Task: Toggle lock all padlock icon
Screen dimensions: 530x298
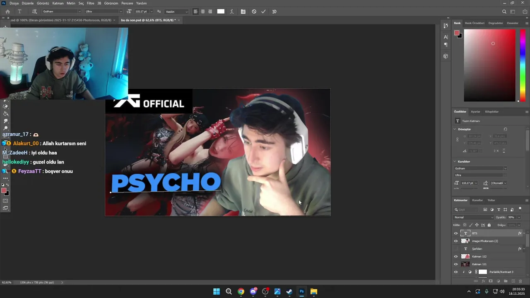Action: [x=489, y=225]
